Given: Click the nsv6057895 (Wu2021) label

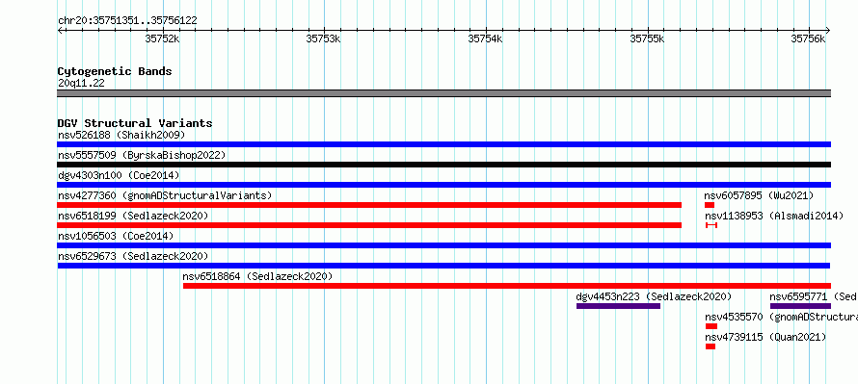Looking at the screenshot, I should point(759,195).
